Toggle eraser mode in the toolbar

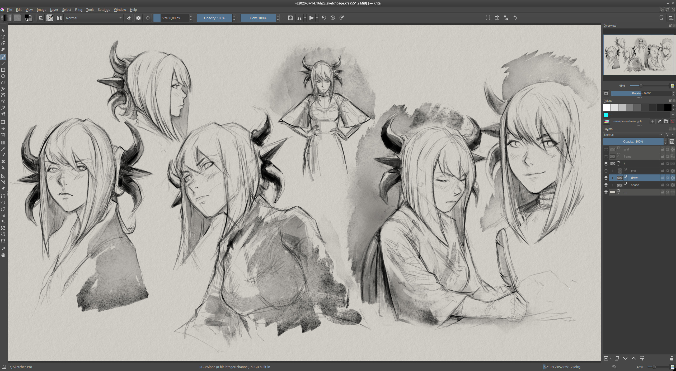(129, 18)
